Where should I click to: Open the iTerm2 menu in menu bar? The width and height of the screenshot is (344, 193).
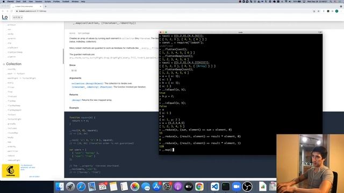[x=10, y=1]
